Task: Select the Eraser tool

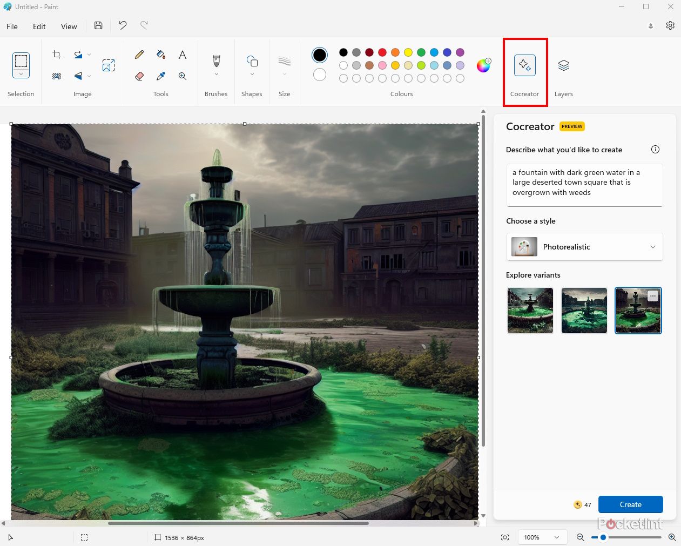Action: [x=139, y=76]
